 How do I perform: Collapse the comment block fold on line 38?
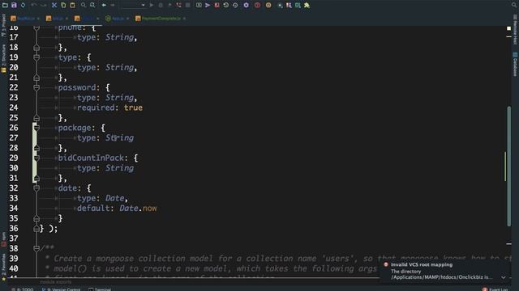36,248
